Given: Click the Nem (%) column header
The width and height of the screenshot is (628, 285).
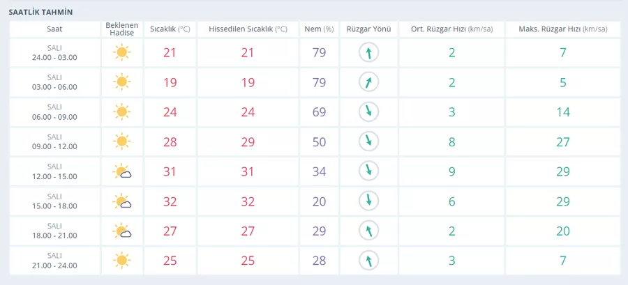Looking at the screenshot, I should pyautogui.click(x=319, y=29).
